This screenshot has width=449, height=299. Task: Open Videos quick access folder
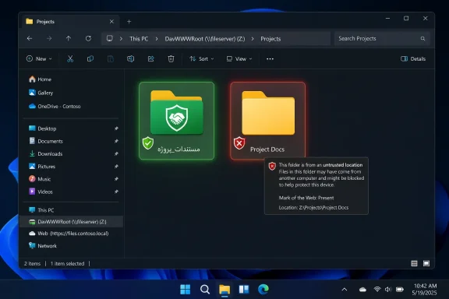(41, 192)
